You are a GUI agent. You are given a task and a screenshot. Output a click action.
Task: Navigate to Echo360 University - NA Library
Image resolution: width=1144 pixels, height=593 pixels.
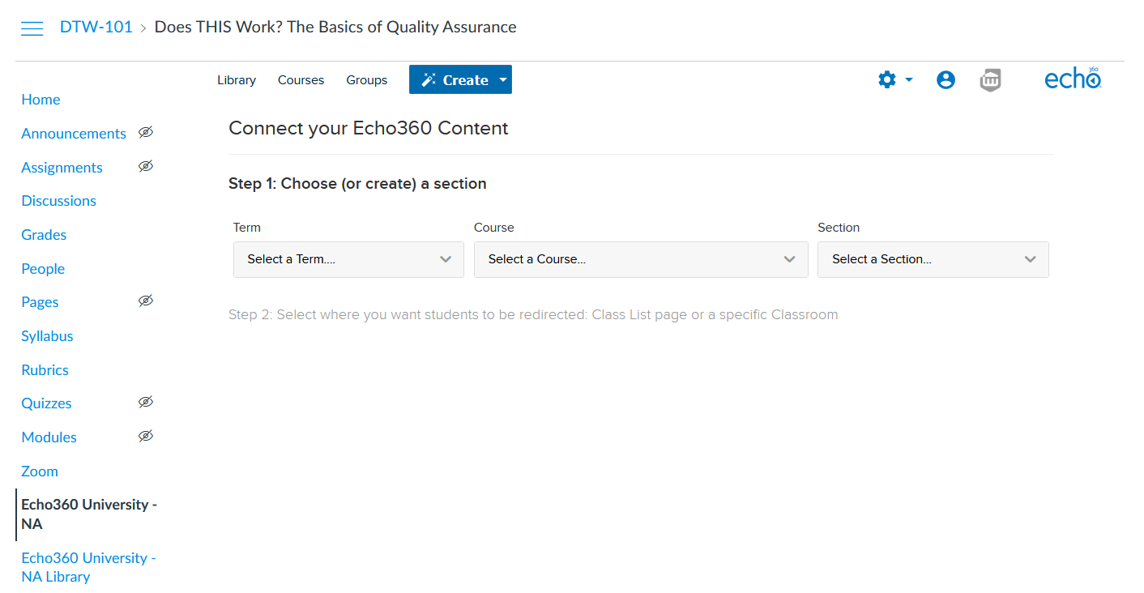pos(88,567)
